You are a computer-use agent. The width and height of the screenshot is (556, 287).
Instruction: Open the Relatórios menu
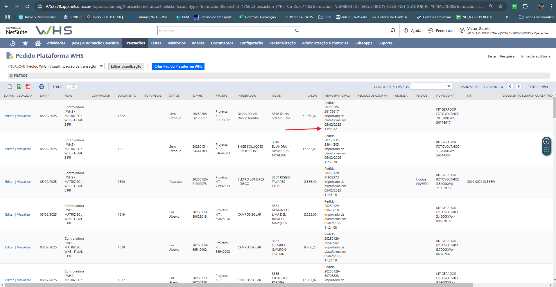click(x=176, y=43)
